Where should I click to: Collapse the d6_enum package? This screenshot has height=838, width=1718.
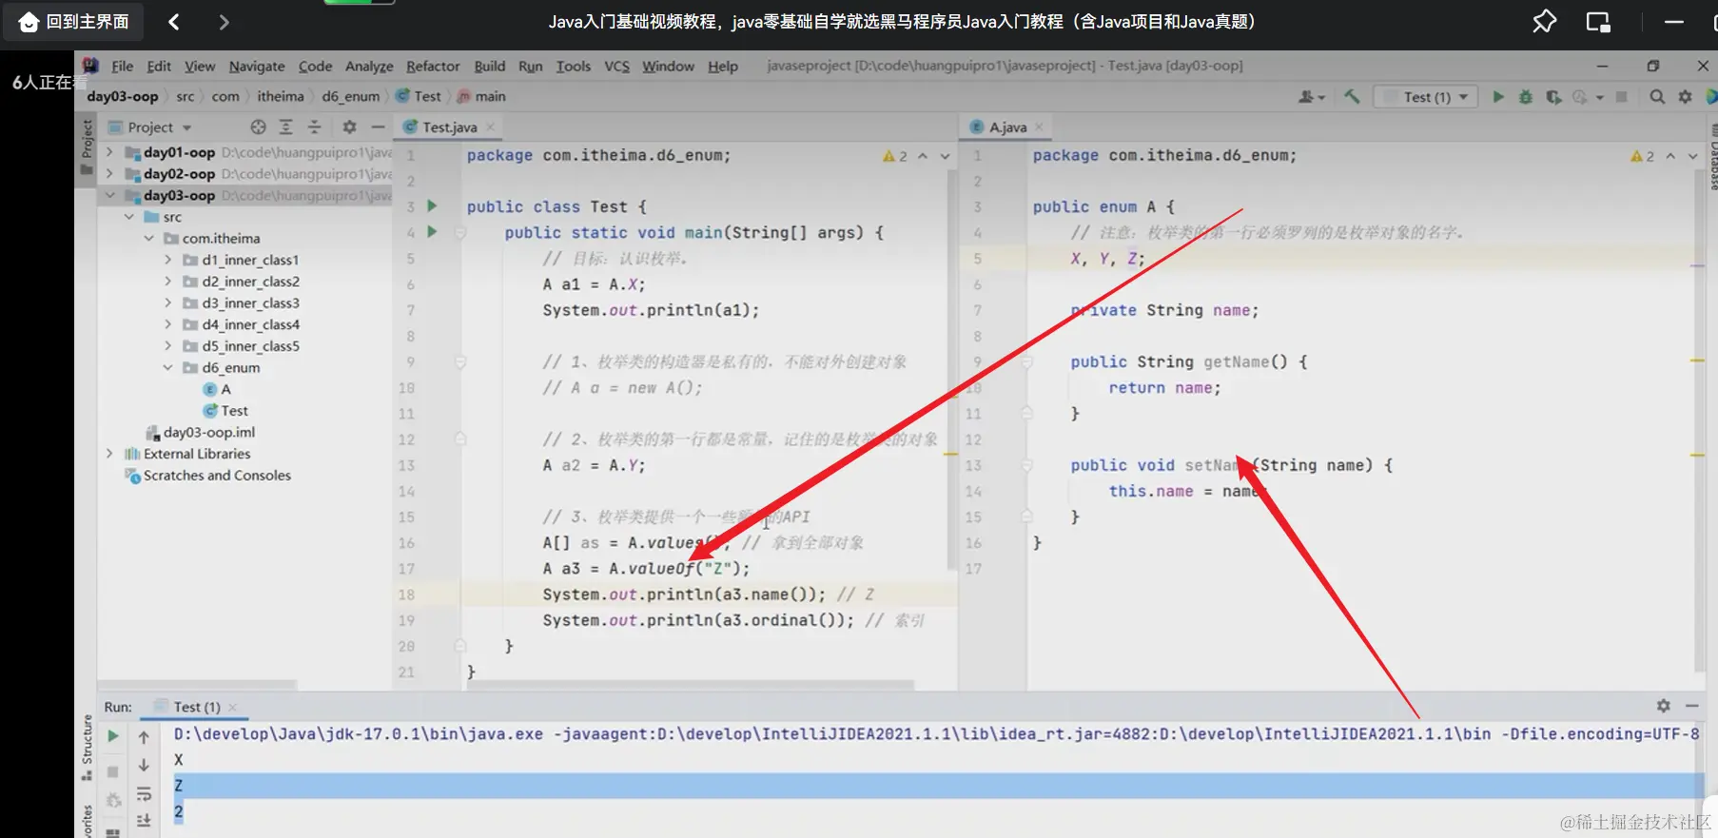(x=168, y=368)
